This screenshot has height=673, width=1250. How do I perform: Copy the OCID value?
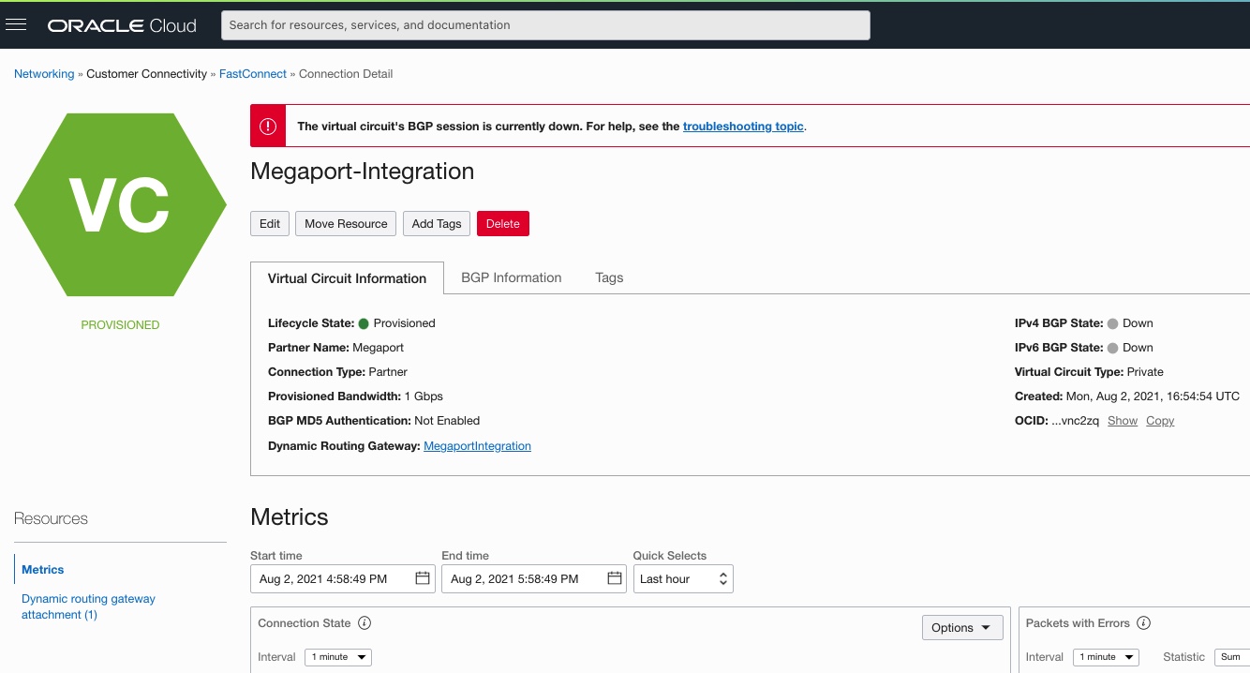(x=1160, y=421)
